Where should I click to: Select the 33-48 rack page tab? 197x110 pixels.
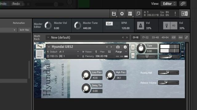(x=155, y=37)
